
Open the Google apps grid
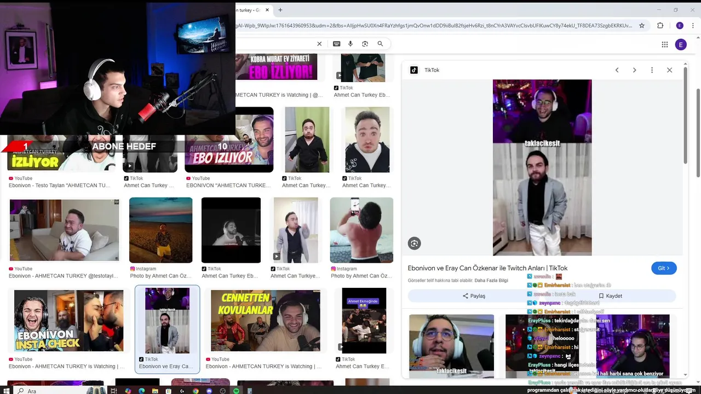(665, 45)
